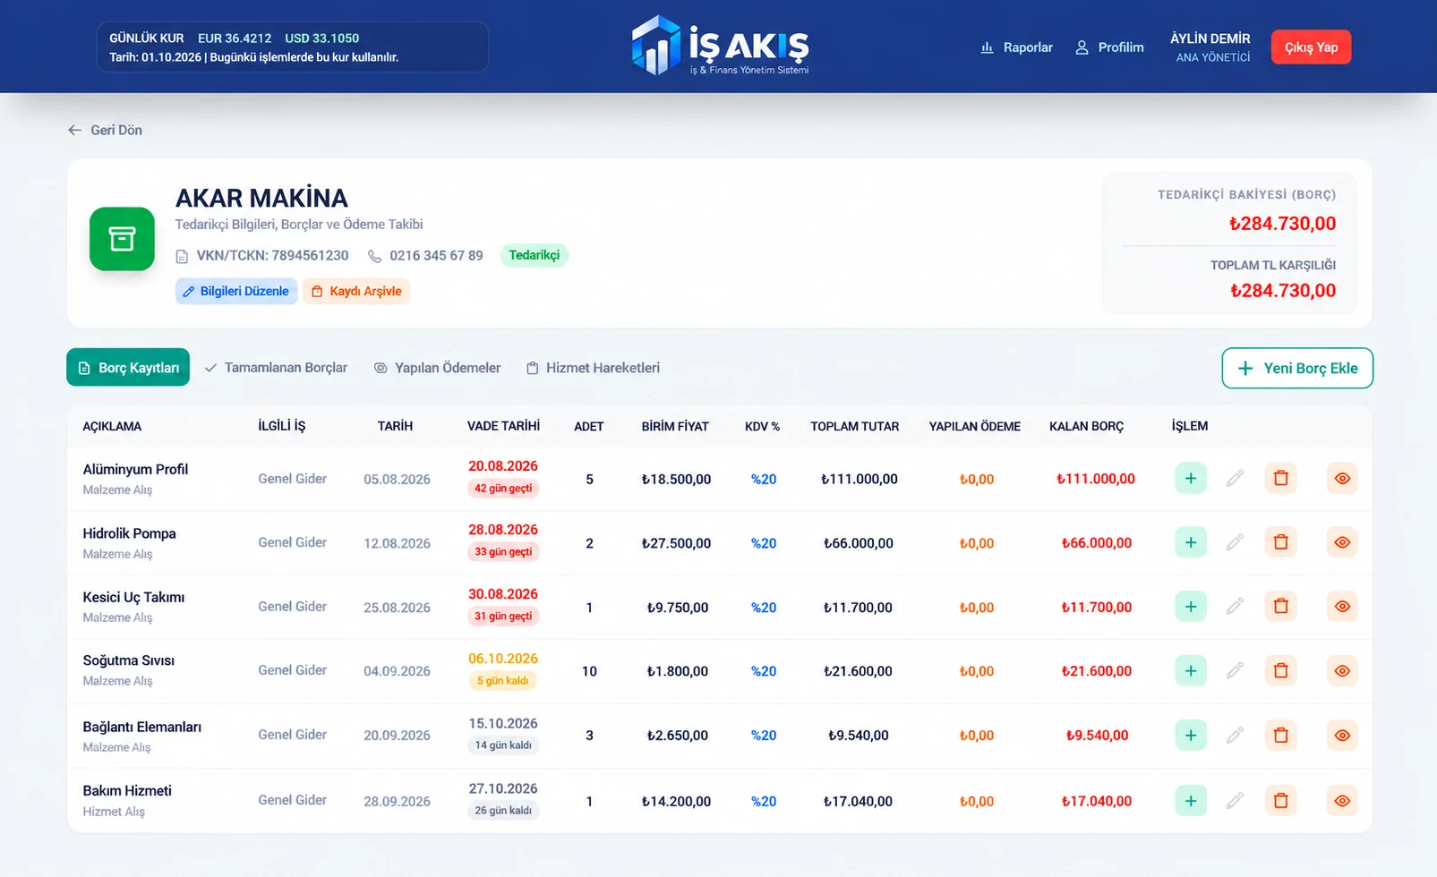Add payment to Bağlantı Elemanları via plus icon
This screenshot has width=1437, height=877.
pos(1191,736)
